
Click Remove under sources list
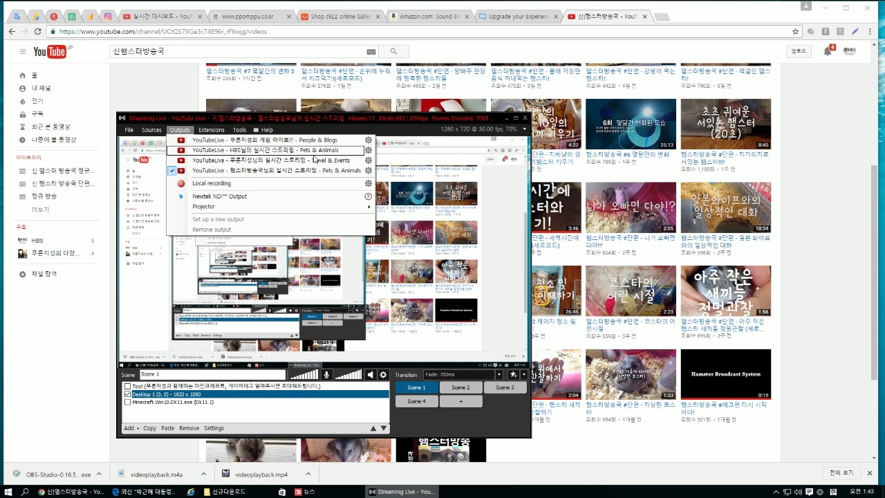click(x=189, y=428)
